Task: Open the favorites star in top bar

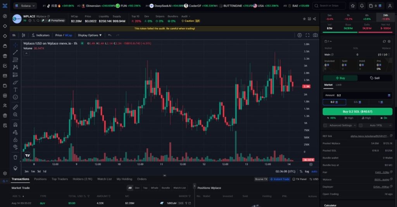Action: [x=353, y=5]
